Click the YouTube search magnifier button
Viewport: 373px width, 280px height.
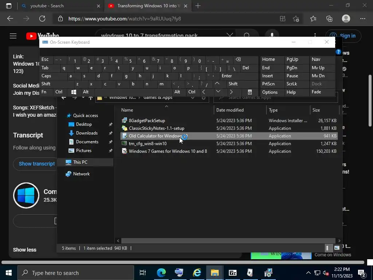coord(247,36)
